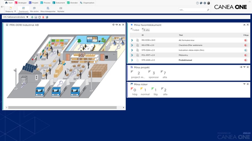Refresh the dashboard using the reload icon

click(x=39, y=17)
